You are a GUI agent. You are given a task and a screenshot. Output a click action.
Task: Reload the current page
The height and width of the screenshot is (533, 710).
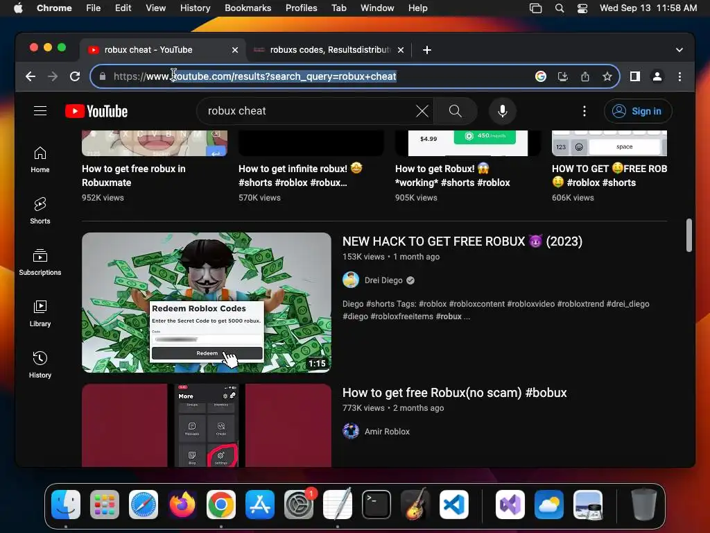(x=75, y=76)
